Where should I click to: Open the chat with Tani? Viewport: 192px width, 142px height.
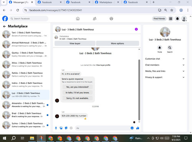pos(25,34)
